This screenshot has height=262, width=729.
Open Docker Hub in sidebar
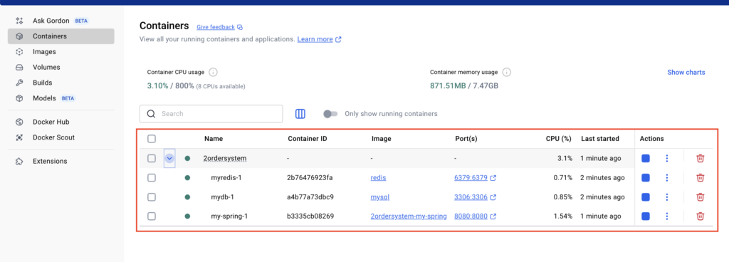[61, 122]
